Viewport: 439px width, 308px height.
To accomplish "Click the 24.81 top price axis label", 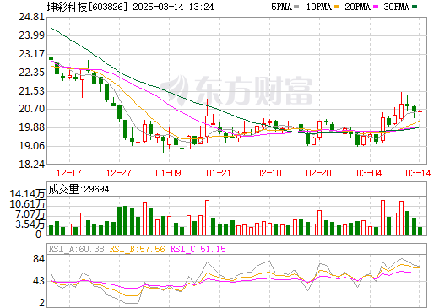I will pos(31,17).
